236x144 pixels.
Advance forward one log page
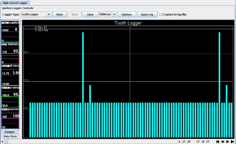tap(227, 142)
